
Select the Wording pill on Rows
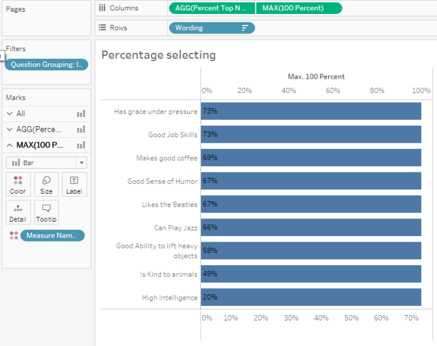point(212,28)
